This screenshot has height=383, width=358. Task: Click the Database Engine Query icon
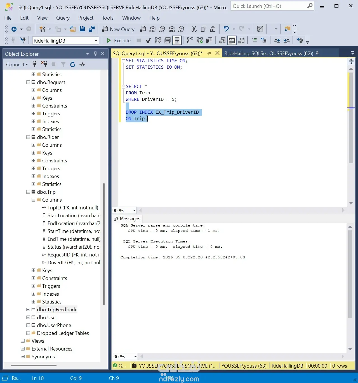pos(143,29)
